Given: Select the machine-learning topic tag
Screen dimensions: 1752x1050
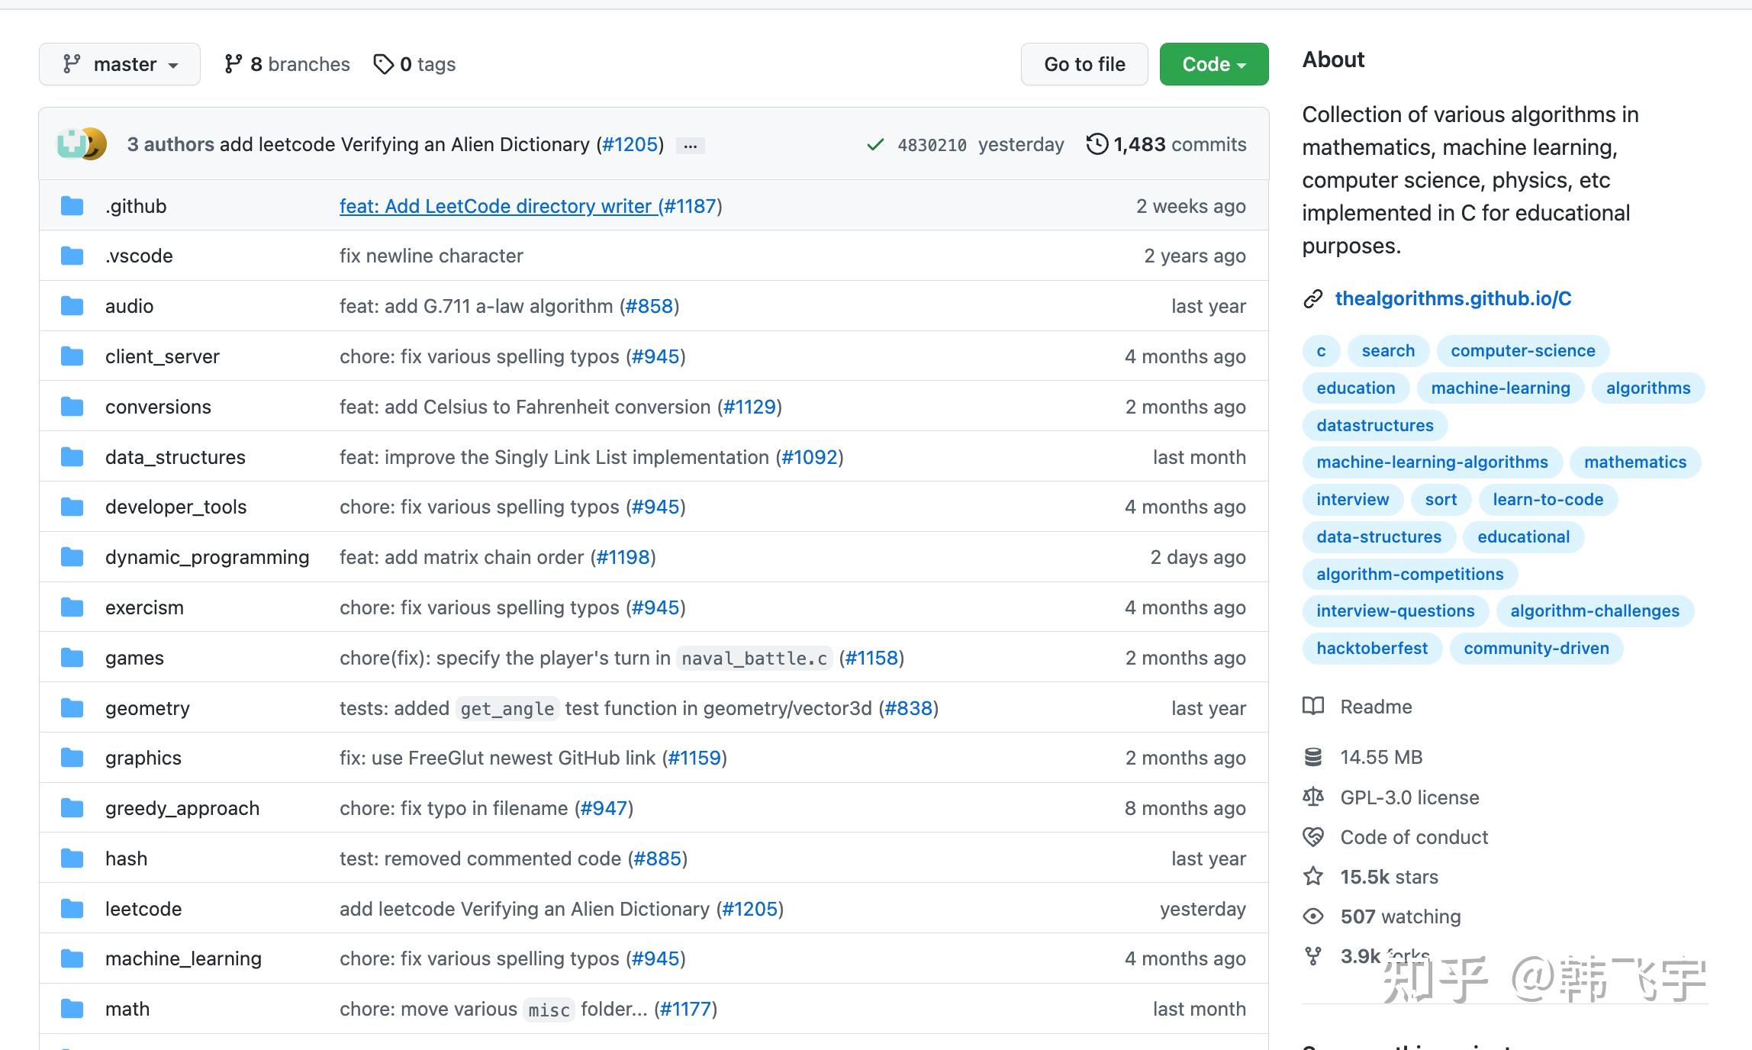Looking at the screenshot, I should click(1499, 388).
